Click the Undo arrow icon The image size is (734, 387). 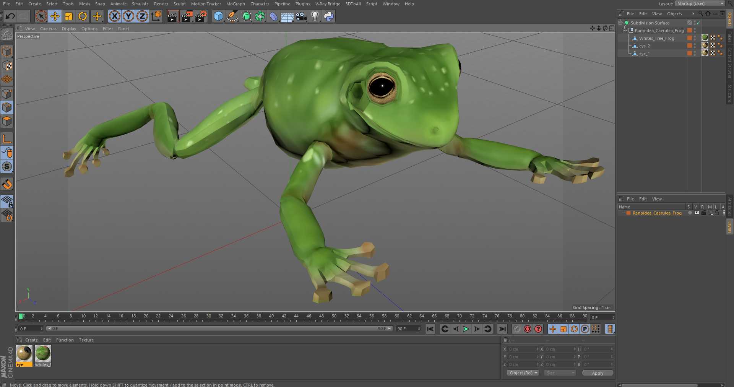point(10,16)
